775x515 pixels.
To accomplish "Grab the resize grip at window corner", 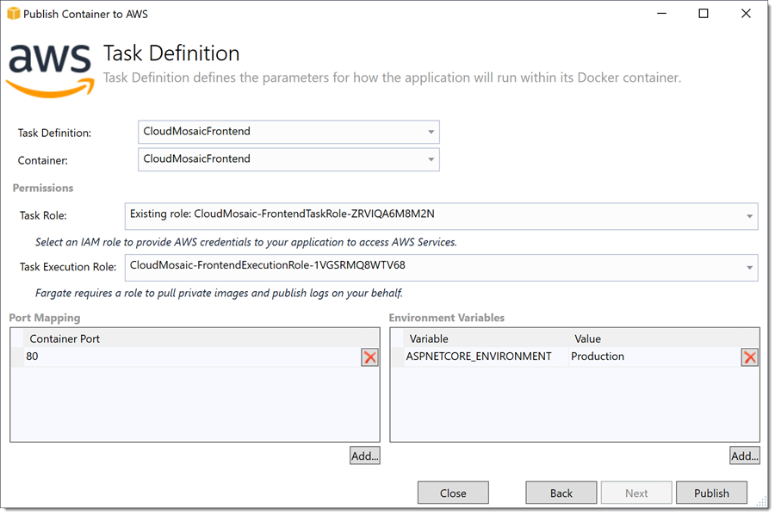I will 762,502.
